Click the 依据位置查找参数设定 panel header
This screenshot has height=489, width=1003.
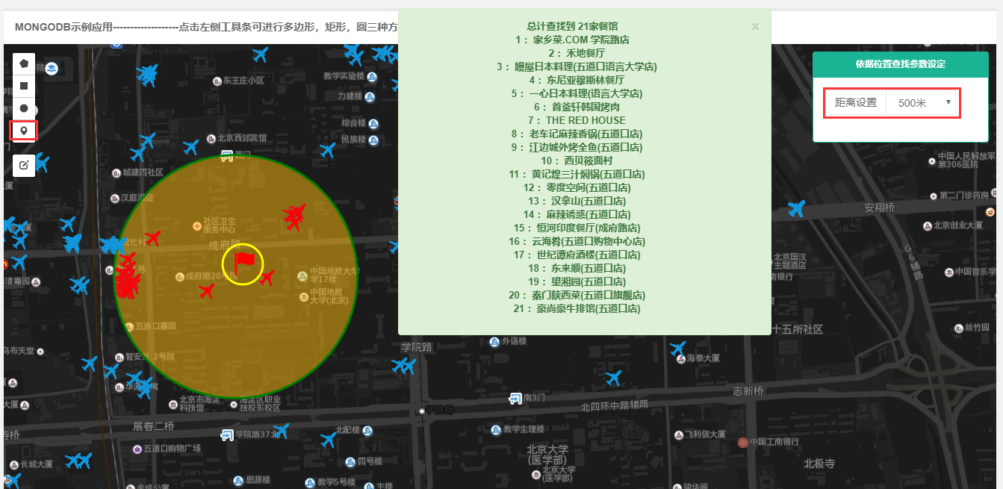coord(900,64)
